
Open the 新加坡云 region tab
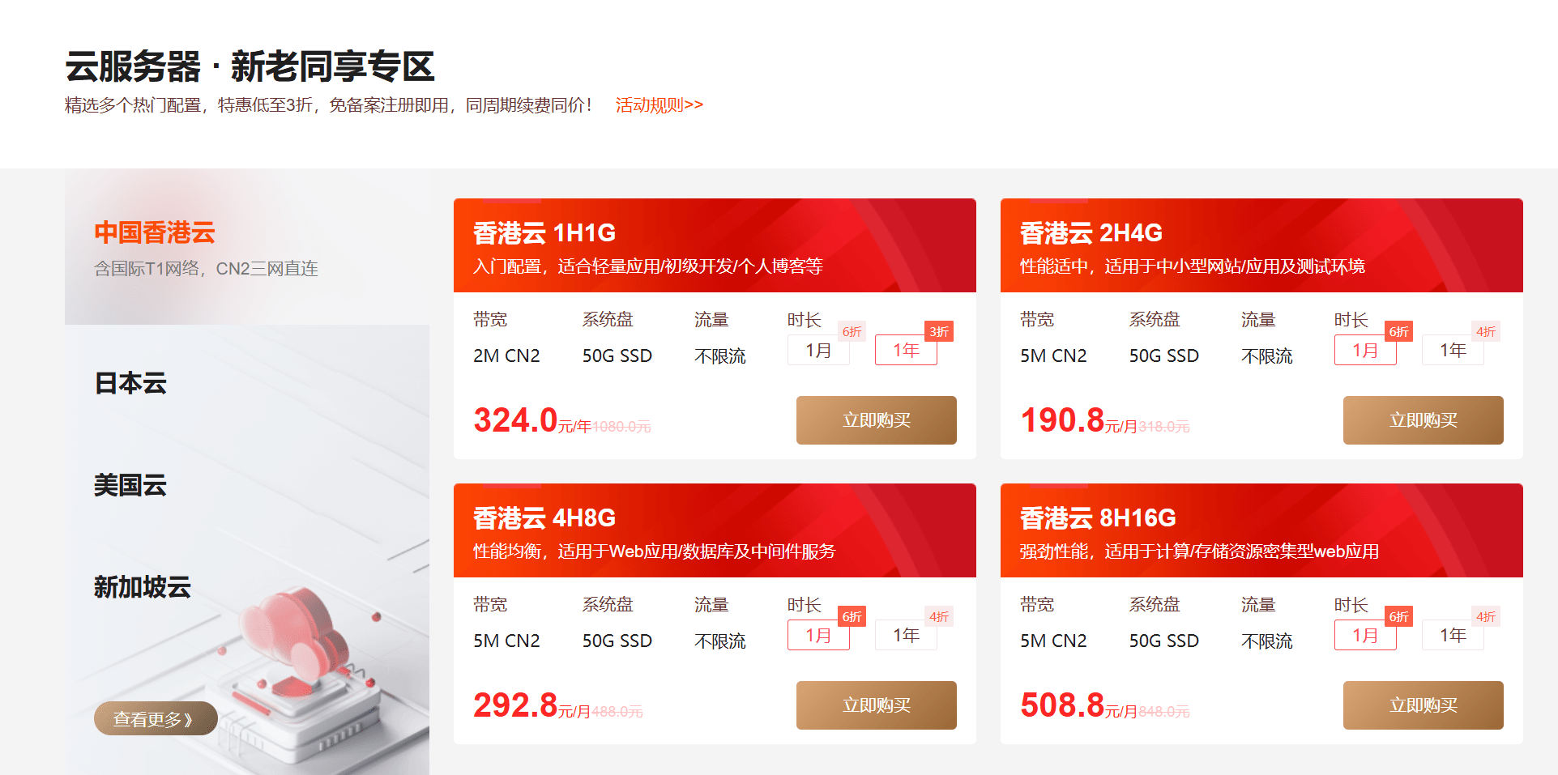pyautogui.click(x=143, y=587)
